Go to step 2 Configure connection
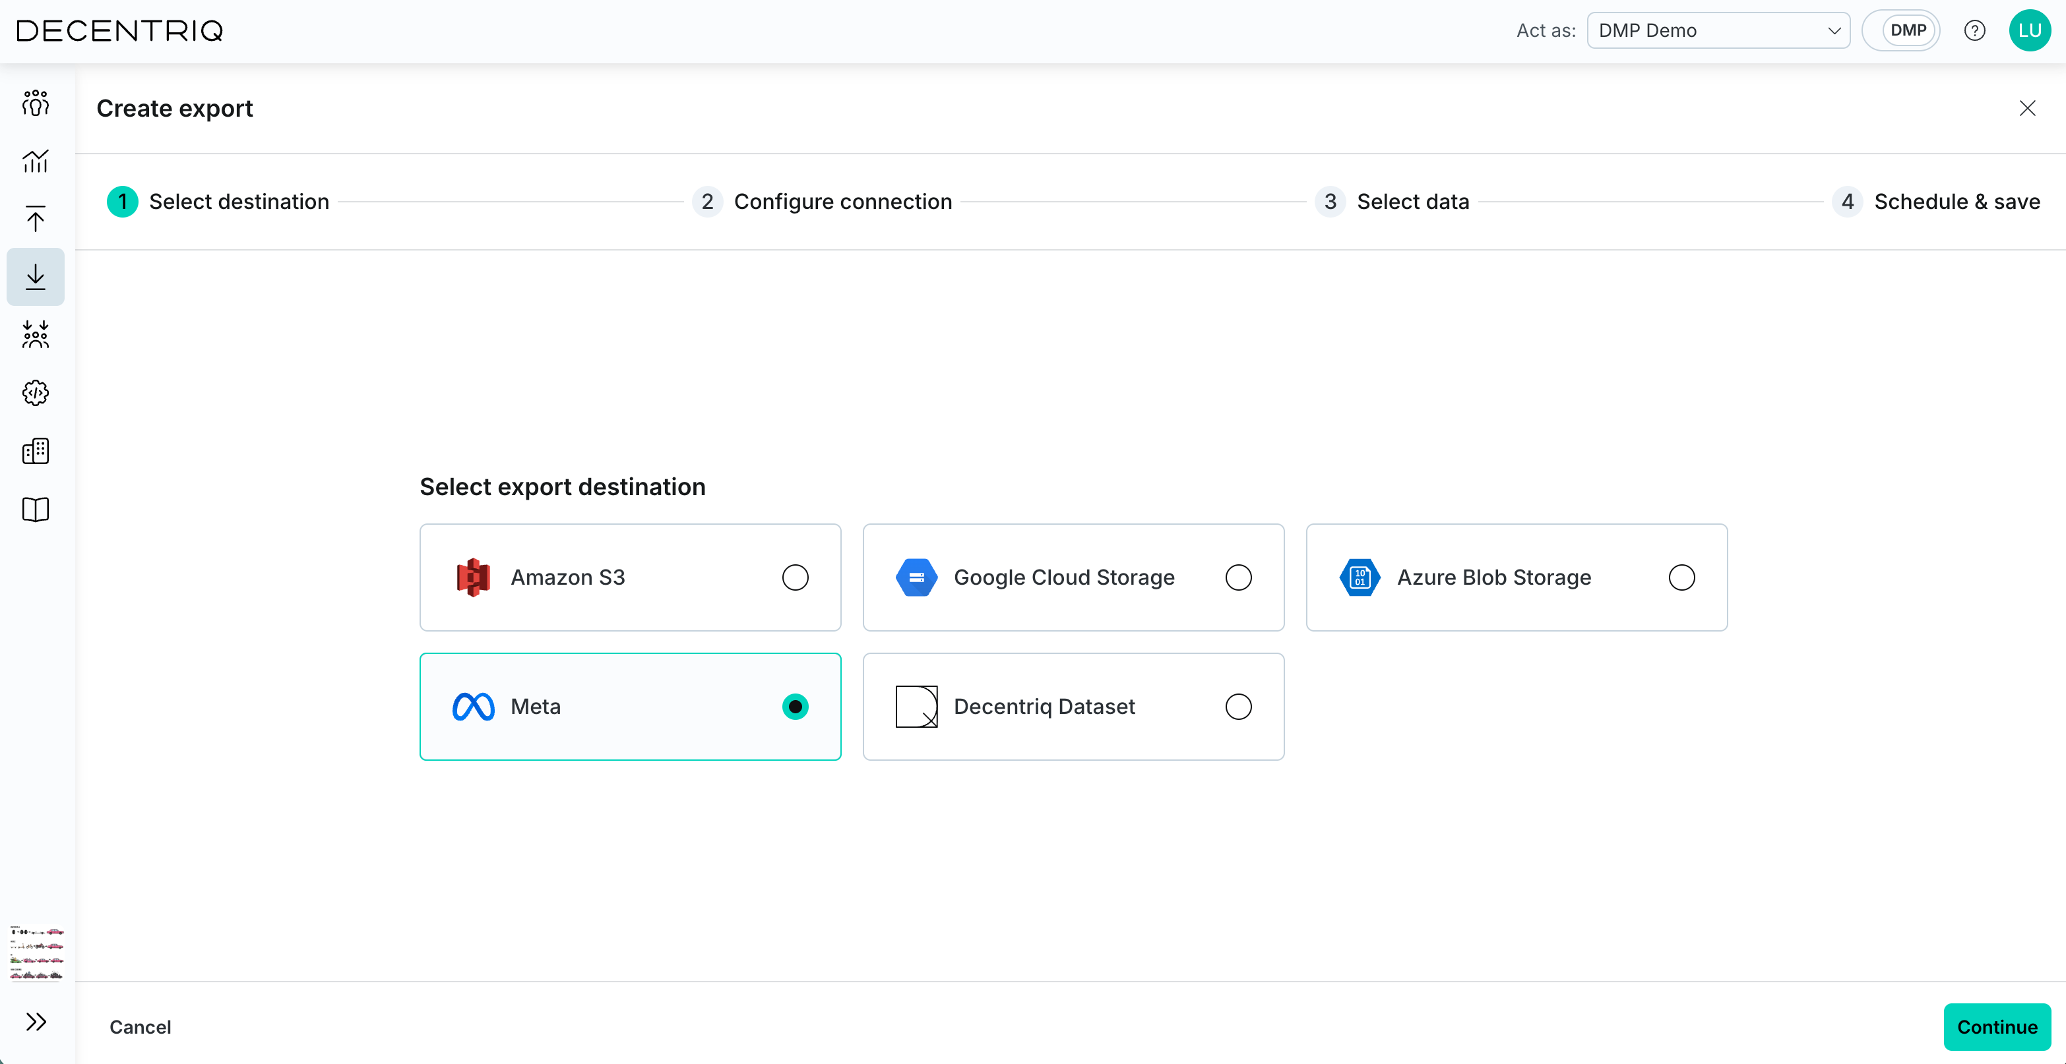This screenshot has height=1064, width=2066. 822,201
